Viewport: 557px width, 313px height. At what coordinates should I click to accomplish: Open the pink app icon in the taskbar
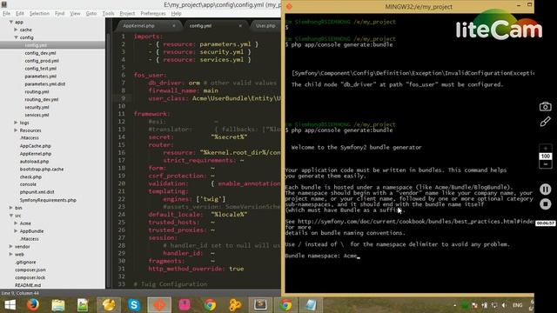click(185, 305)
